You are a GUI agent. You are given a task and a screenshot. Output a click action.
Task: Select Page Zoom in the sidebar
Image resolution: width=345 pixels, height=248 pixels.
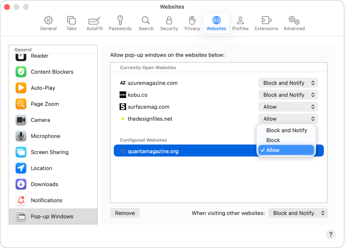point(45,104)
